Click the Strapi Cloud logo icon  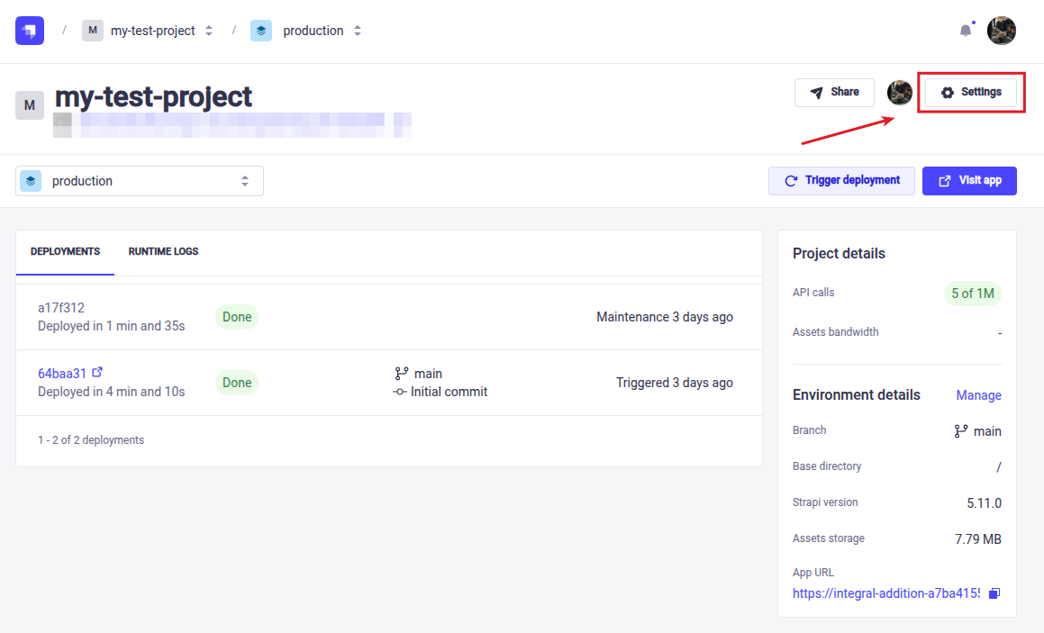[x=30, y=31]
